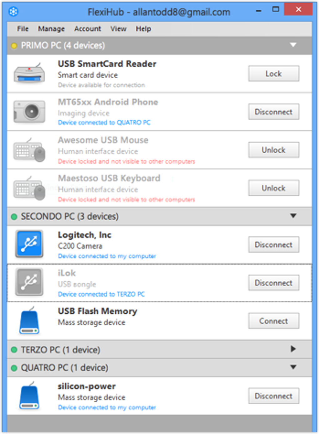The image size is (319, 434).
Task: Click the FlexiHub logo in title bar
Action: (13, 12)
